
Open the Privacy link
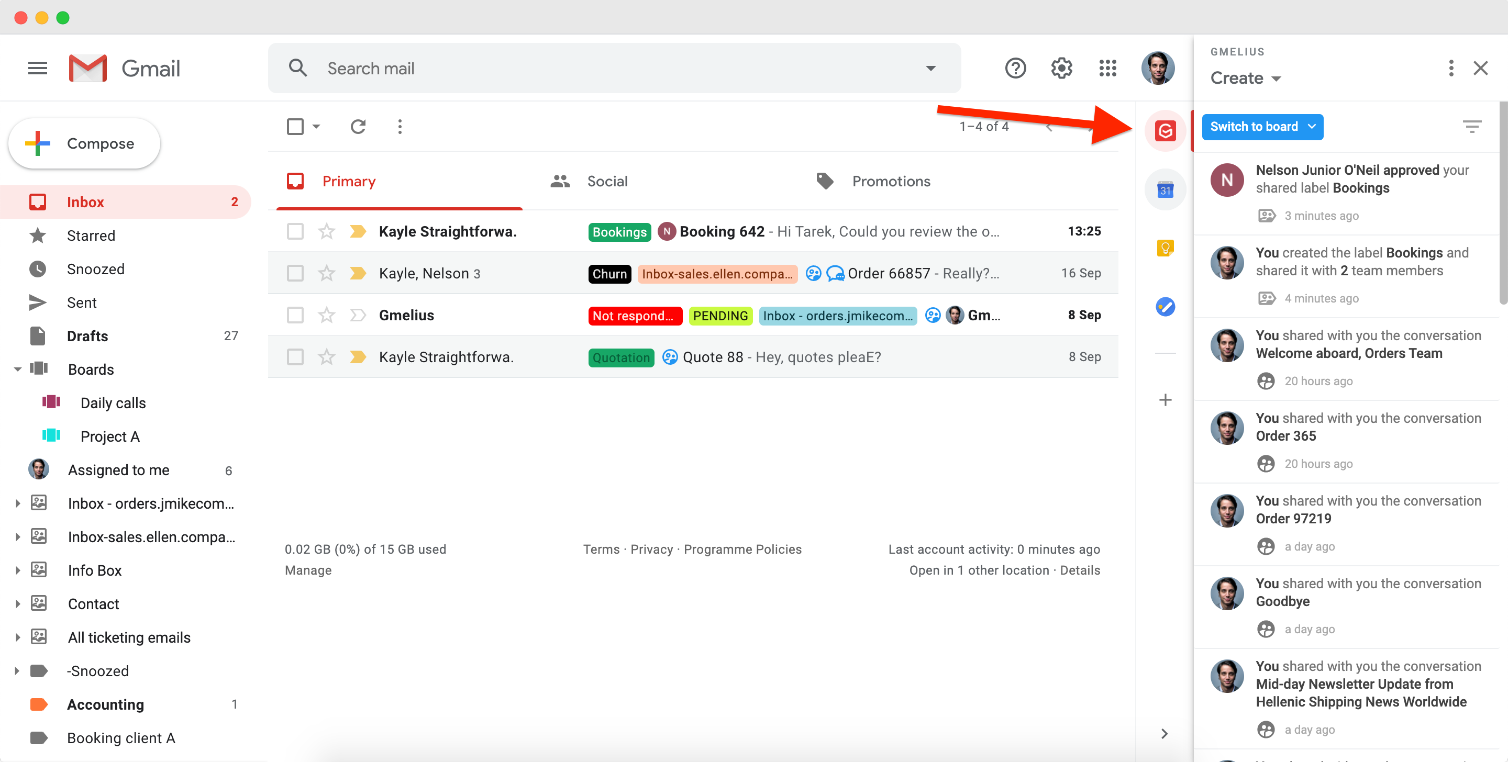coord(651,549)
